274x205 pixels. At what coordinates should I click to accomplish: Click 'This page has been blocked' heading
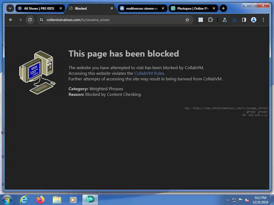124,54
